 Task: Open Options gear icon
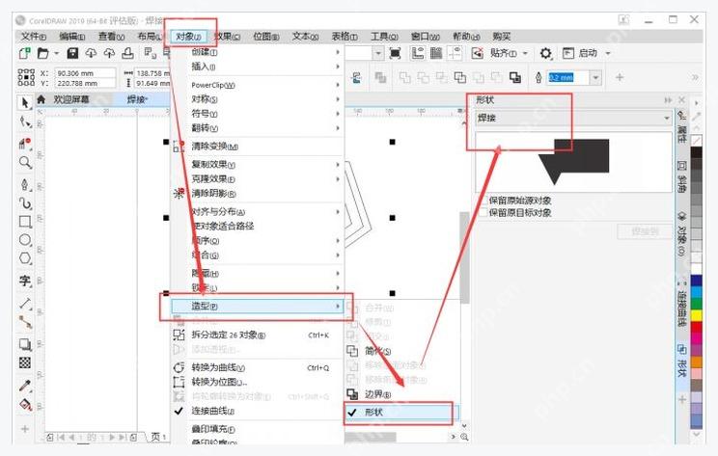545,53
